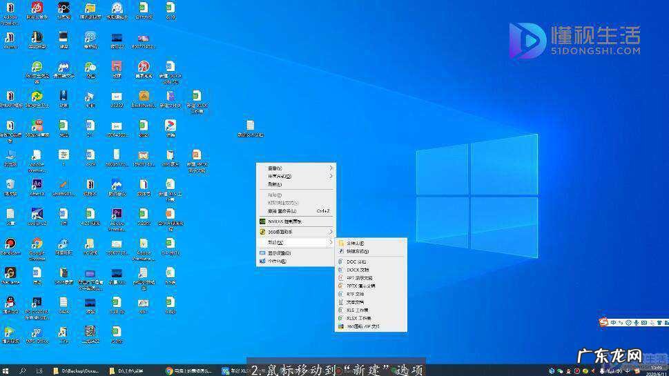669x376 pixels.
Task: Click the Windows Start button
Action: [6, 370]
